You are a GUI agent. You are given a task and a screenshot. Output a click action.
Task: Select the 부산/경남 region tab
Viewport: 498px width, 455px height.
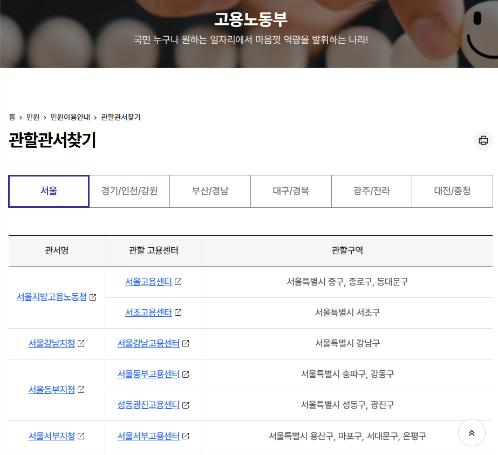(210, 191)
